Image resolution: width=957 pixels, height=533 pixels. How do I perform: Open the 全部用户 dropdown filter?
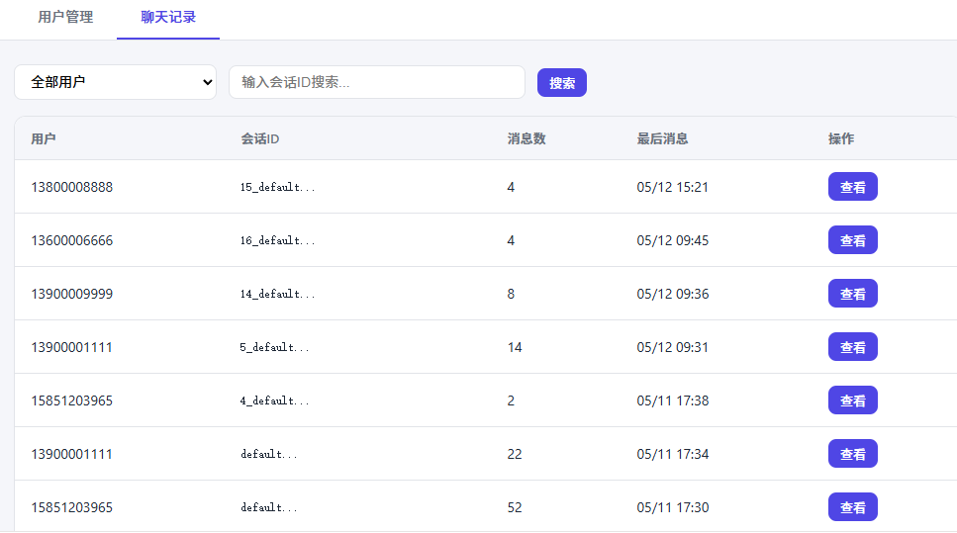(x=116, y=82)
